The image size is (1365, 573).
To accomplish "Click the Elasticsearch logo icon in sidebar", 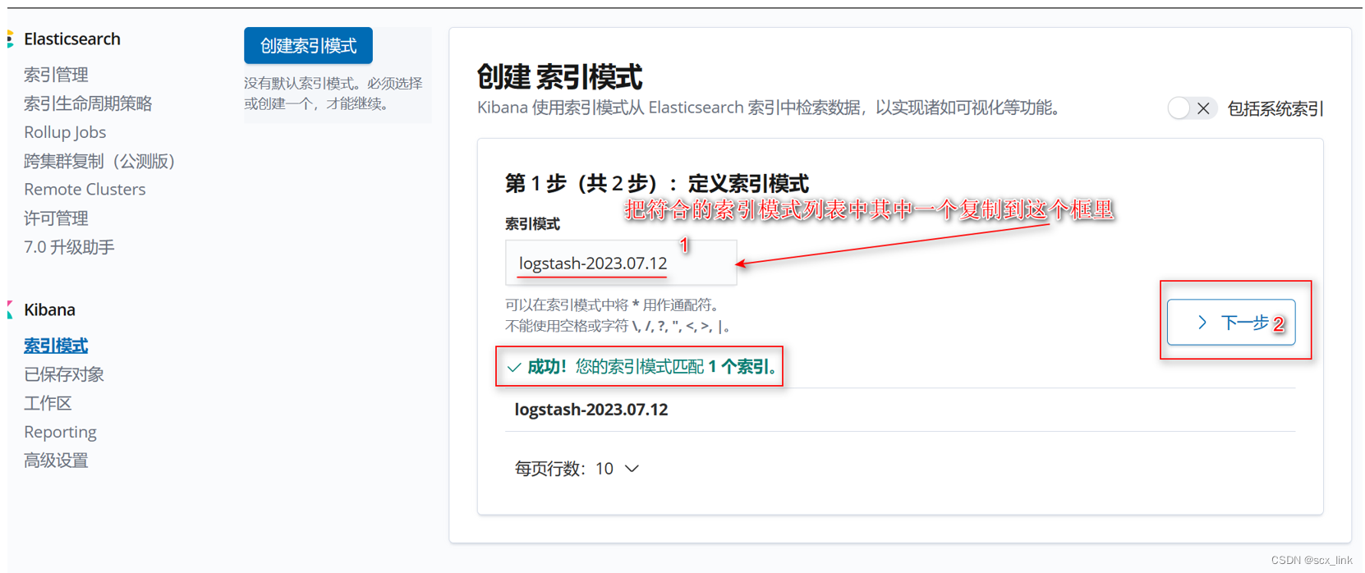I will click(x=11, y=39).
